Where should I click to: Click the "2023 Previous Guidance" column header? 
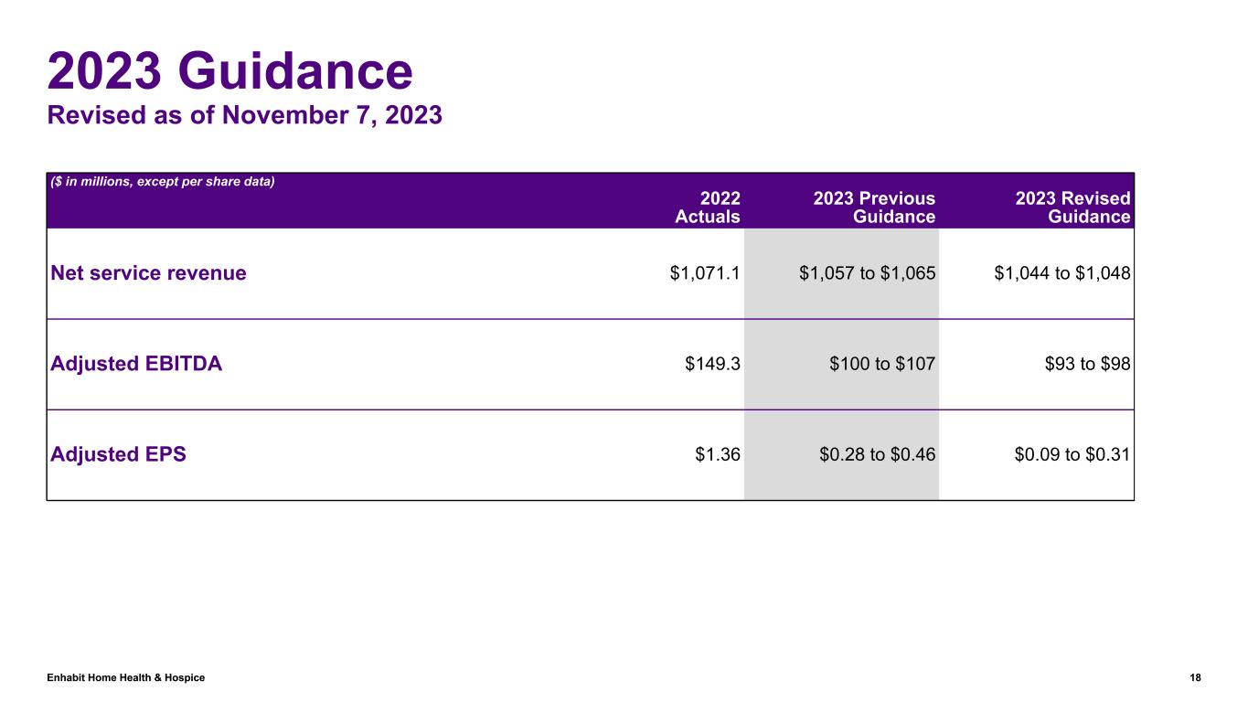click(x=875, y=207)
